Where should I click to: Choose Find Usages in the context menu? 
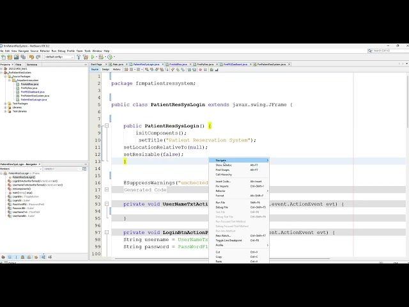tap(239, 169)
